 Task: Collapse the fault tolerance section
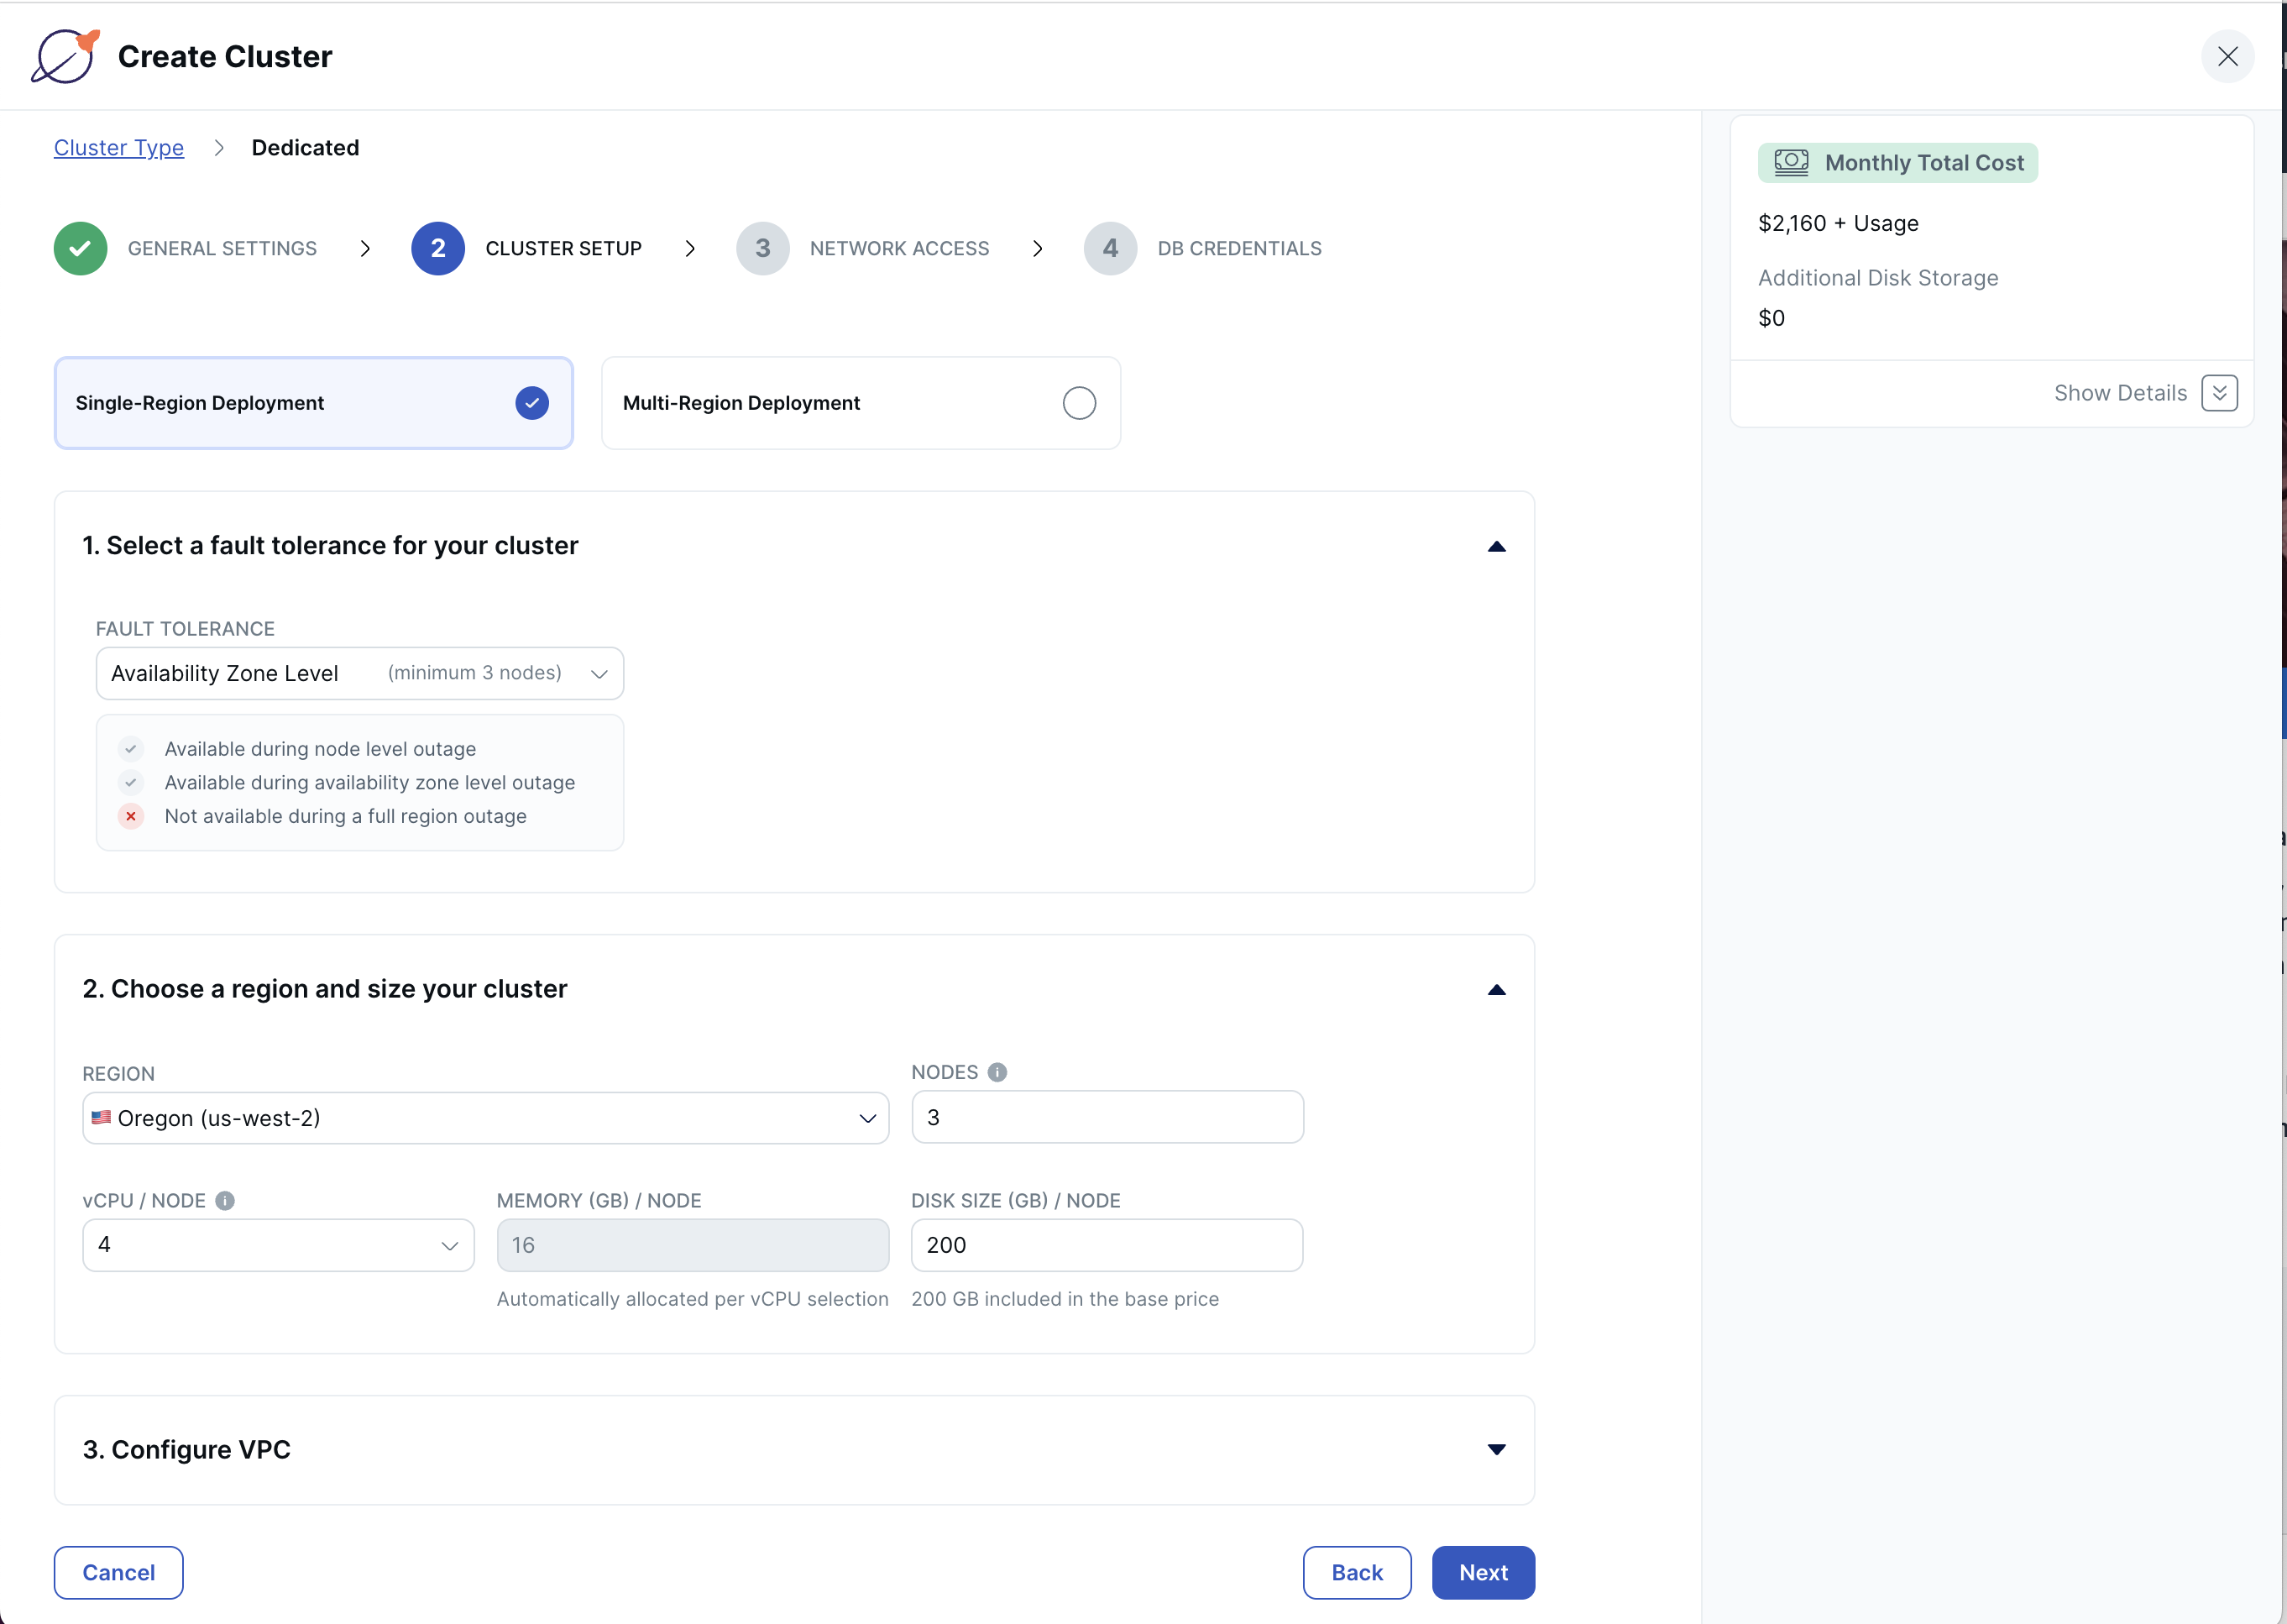tap(1495, 546)
